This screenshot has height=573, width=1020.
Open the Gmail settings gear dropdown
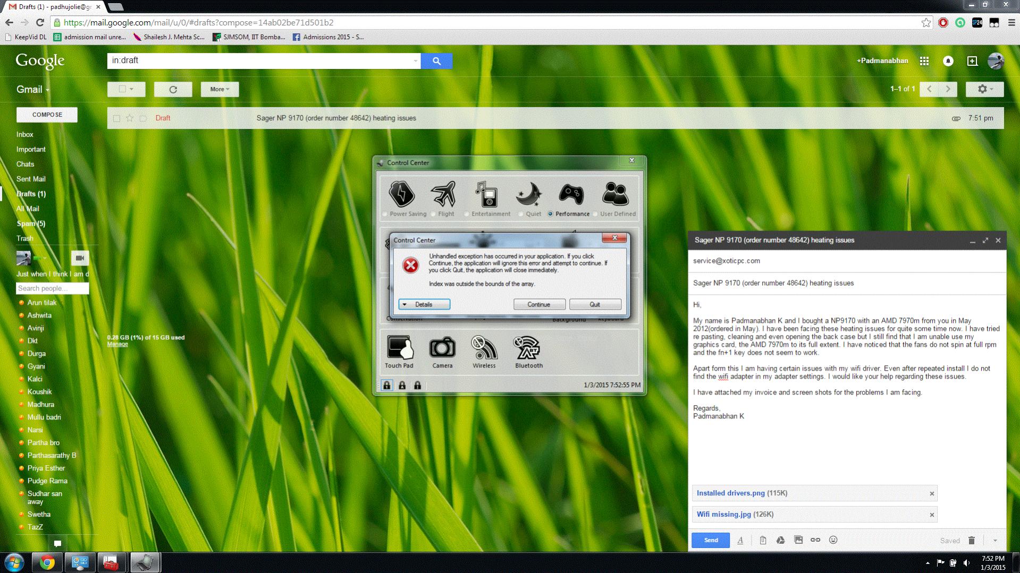(x=984, y=89)
